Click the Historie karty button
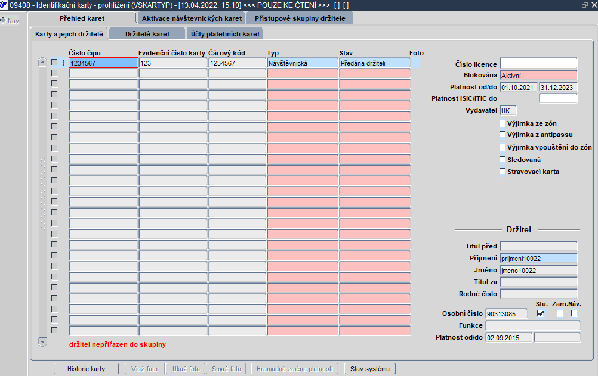Viewport: 598px width, 376px height. (x=86, y=369)
